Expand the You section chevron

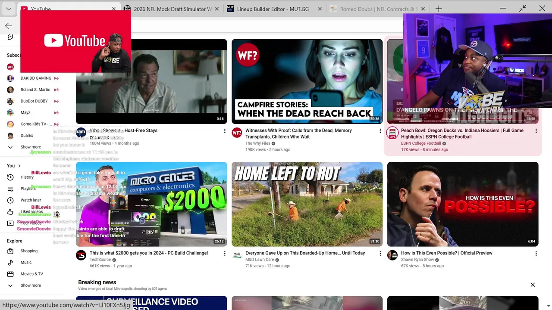[19, 166]
